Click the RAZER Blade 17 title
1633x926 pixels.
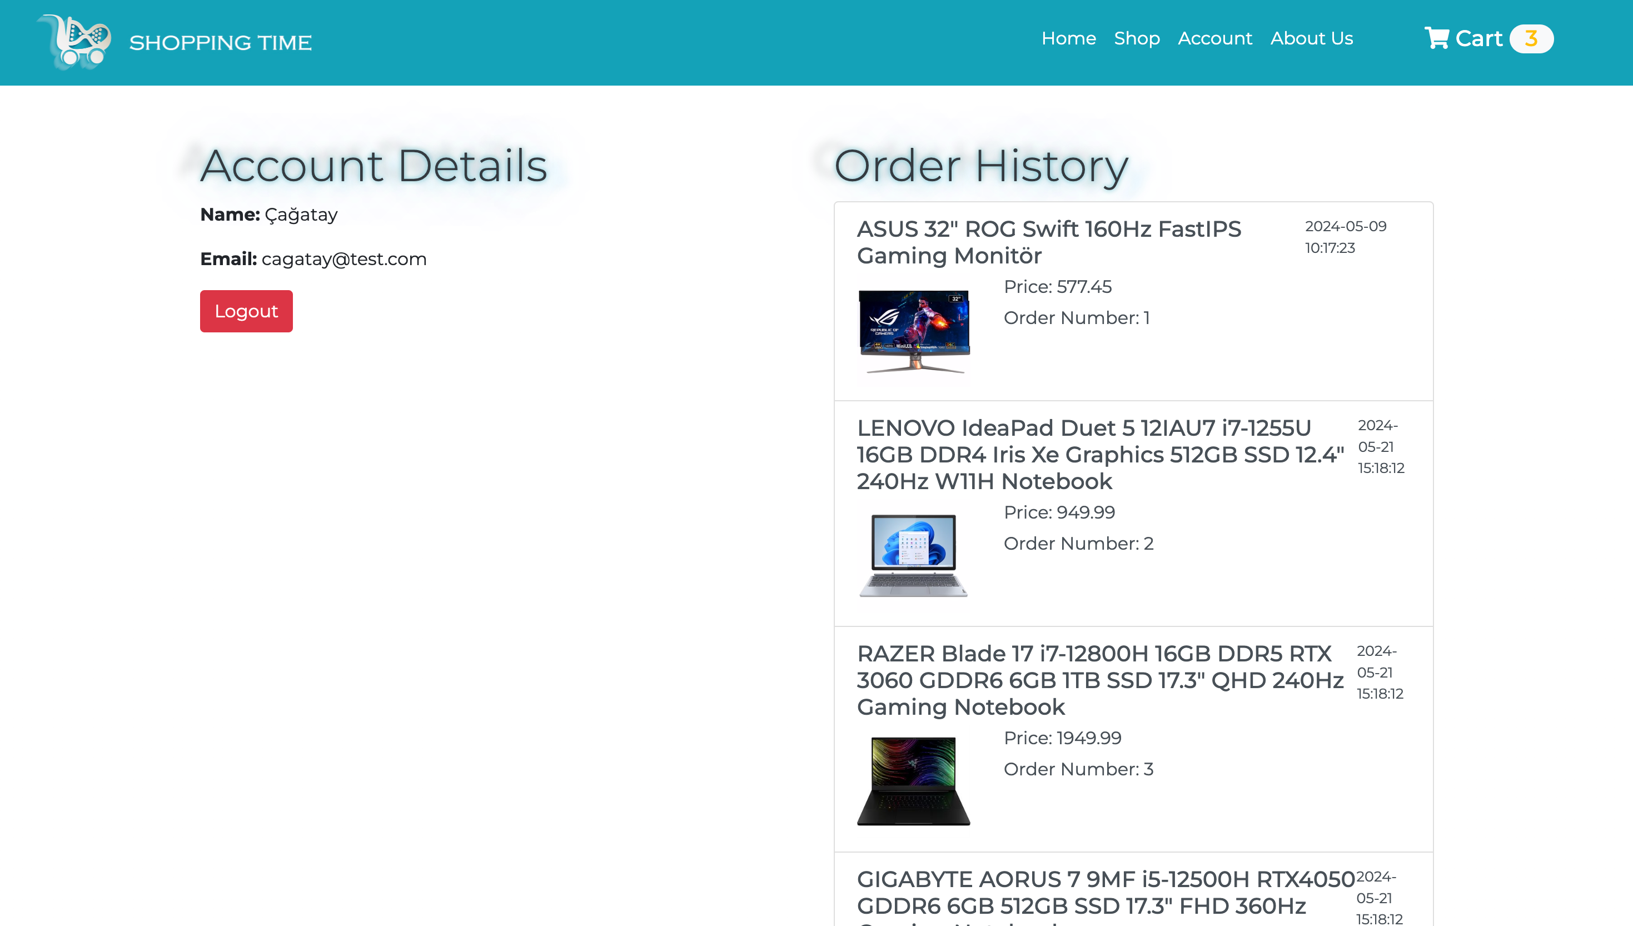click(1099, 680)
